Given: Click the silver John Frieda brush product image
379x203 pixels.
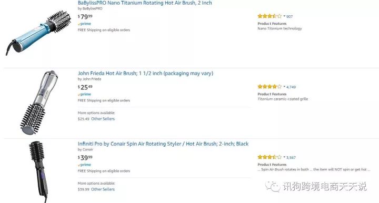Looking at the screenshot, I should click(39, 103).
